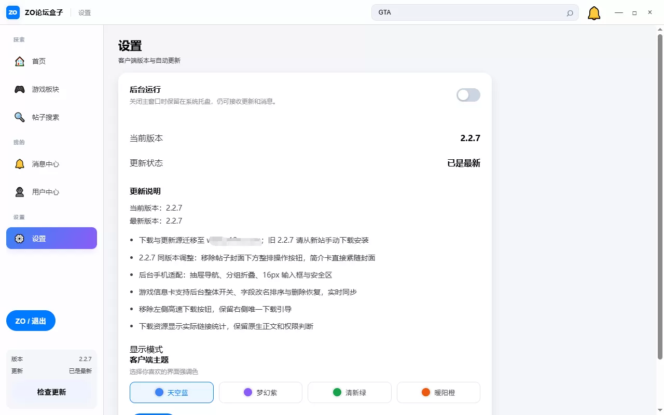Select the 设置 item in the sidebar
Viewport: 664px width, 415px height.
pos(52,238)
